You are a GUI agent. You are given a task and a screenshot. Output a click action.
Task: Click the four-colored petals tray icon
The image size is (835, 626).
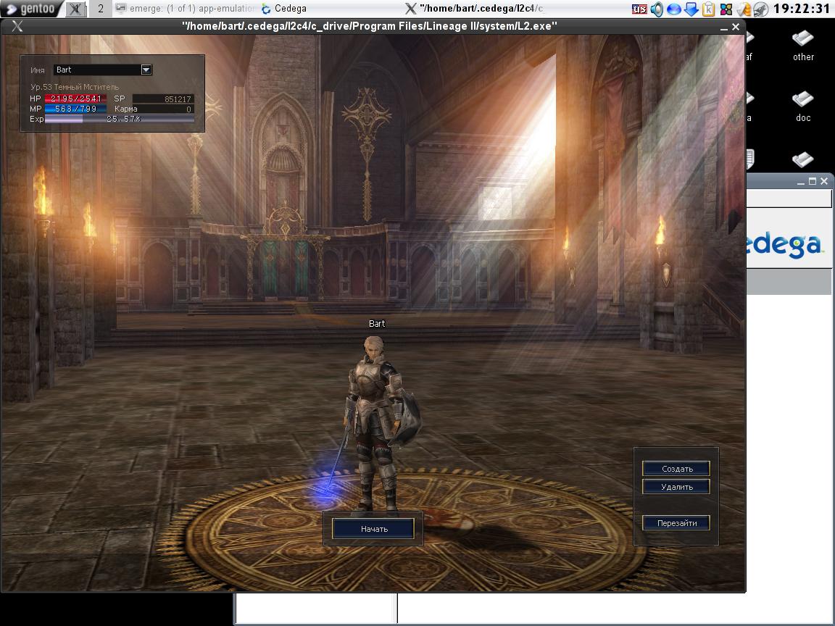pyautogui.click(x=726, y=9)
